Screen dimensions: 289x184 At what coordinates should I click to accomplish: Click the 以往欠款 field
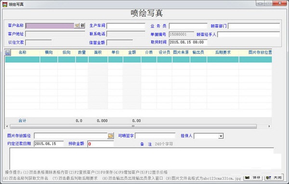click(39, 42)
